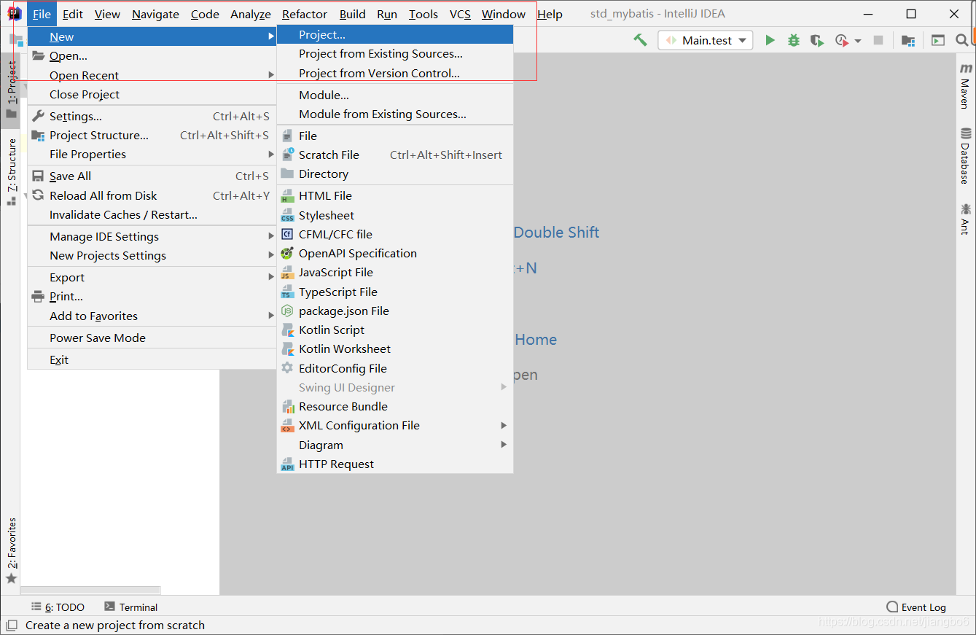The image size is (976, 635).
Task: Open Project Structure toolbar icon
Action: (x=907, y=41)
